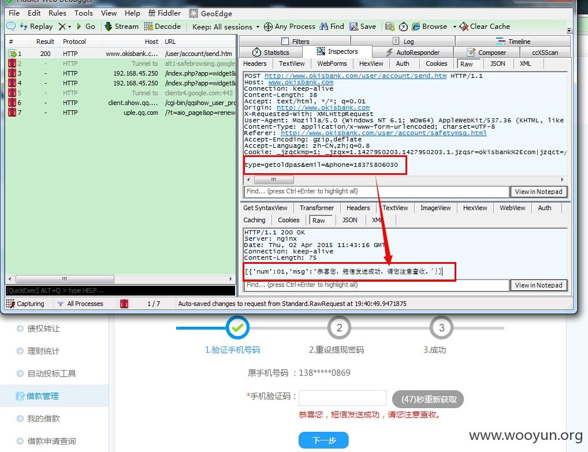Open the AutoResponder tab
The width and height of the screenshot is (588, 452).
point(412,53)
